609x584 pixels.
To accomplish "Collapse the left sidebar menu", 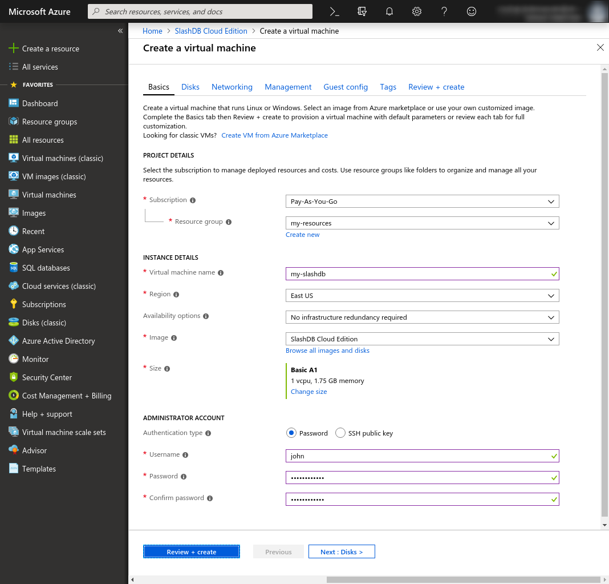I will coord(120,31).
